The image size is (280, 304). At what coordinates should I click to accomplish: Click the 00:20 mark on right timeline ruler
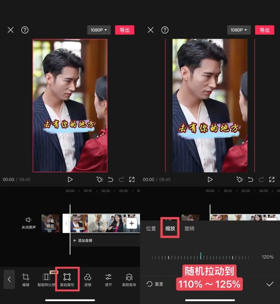click(x=246, y=191)
